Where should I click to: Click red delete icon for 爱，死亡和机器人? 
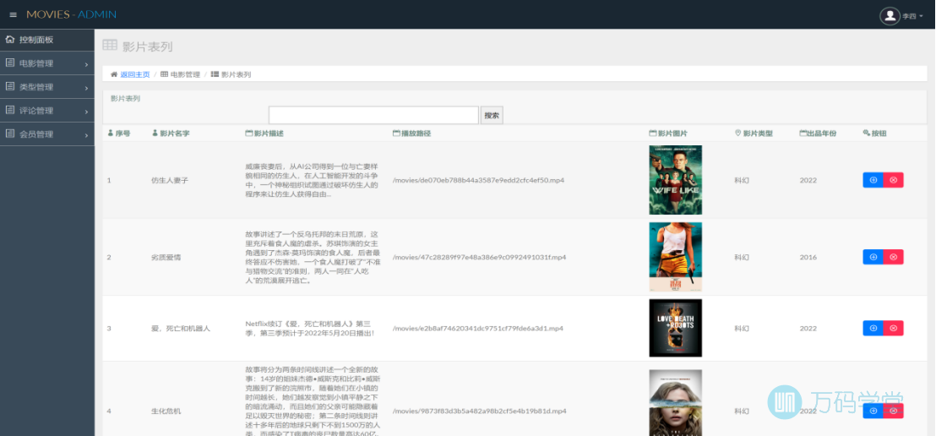pos(894,328)
